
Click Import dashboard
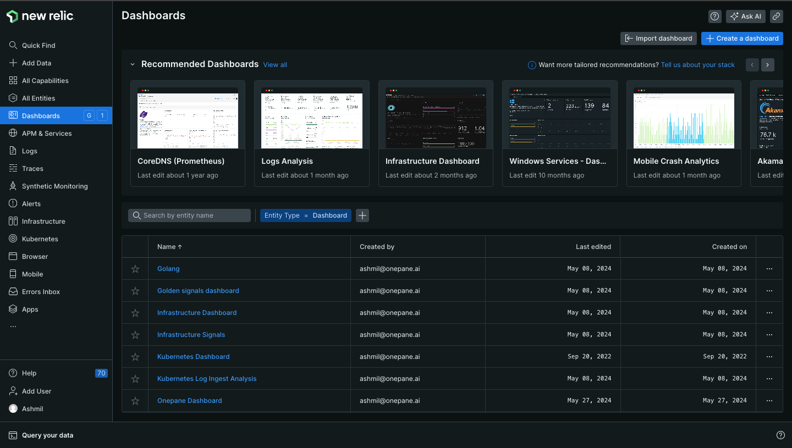658,38
